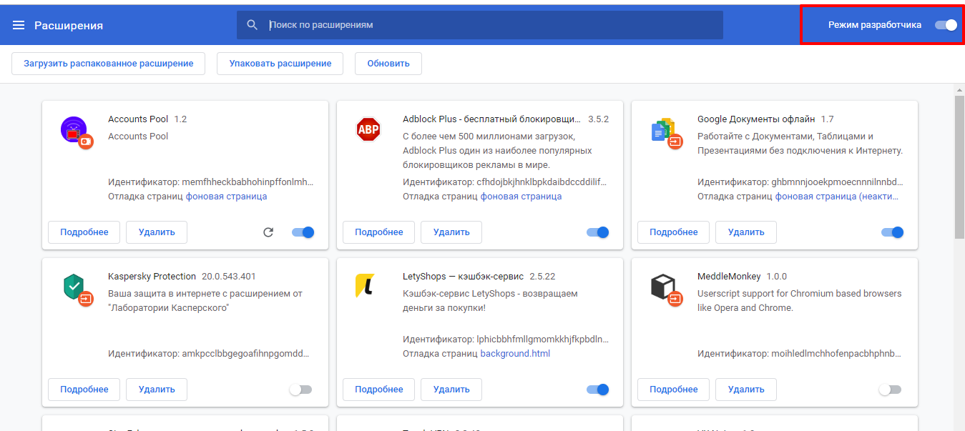Image resolution: width=965 pixels, height=431 pixels.
Task: Turn off developer mode switch
Action: pyautogui.click(x=946, y=25)
